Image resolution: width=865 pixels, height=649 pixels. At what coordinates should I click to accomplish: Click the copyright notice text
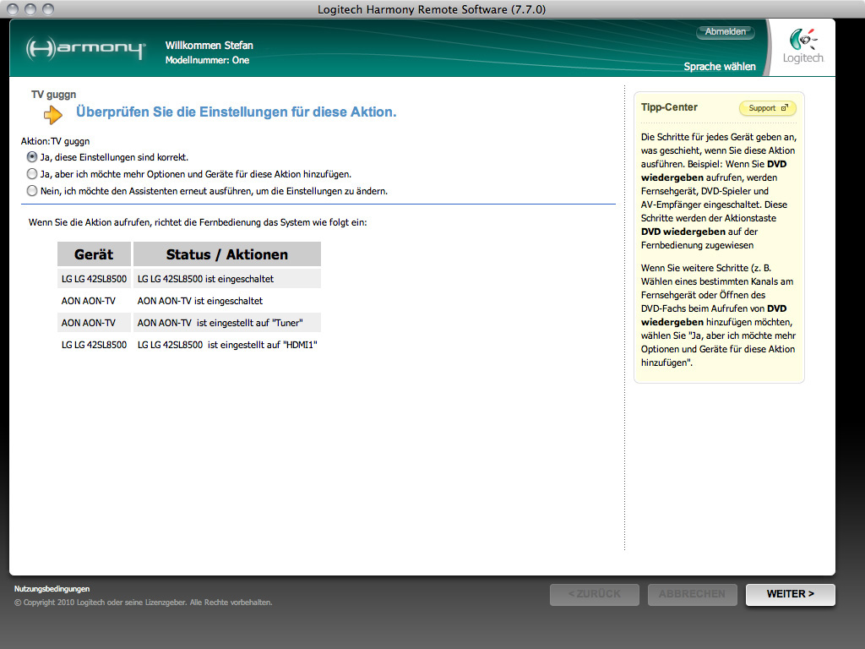144,603
